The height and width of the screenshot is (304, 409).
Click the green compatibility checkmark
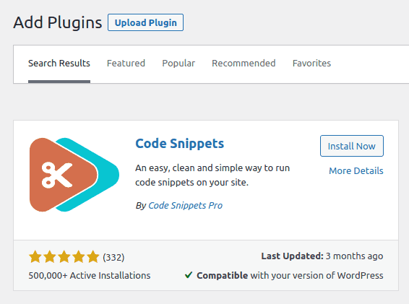click(x=189, y=275)
